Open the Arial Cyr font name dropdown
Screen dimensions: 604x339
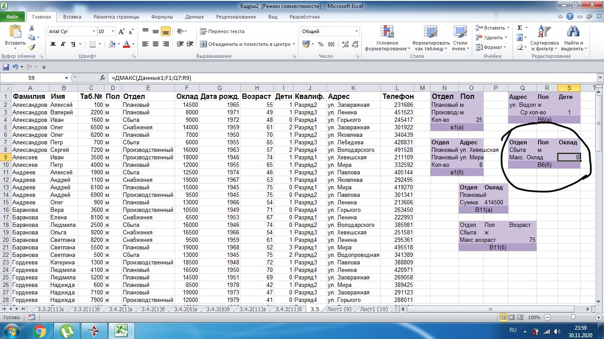point(94,31)
